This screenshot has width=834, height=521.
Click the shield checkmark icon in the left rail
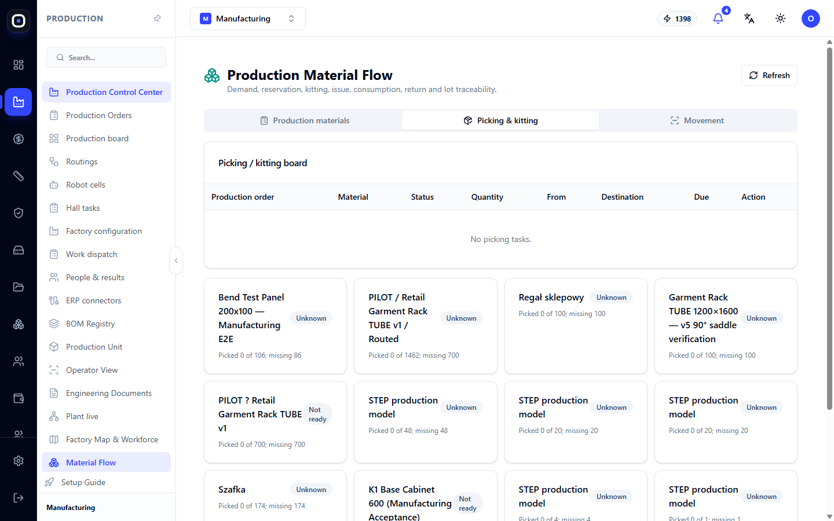[x=19, y=213]
